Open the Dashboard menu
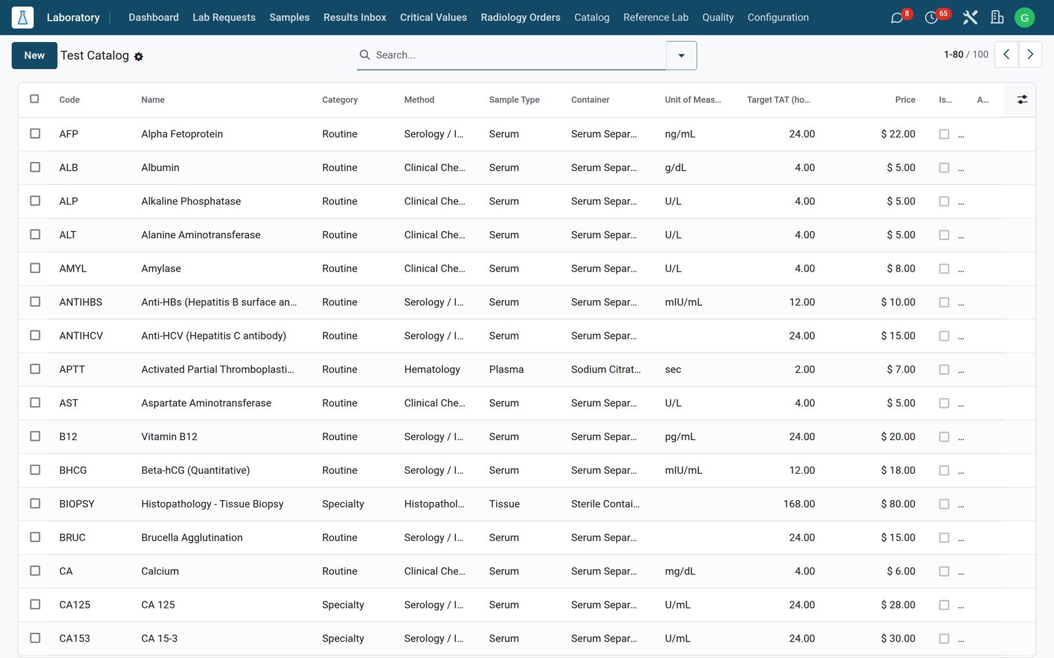This screenshot has height=658, width=1054. tap(153, 17)
